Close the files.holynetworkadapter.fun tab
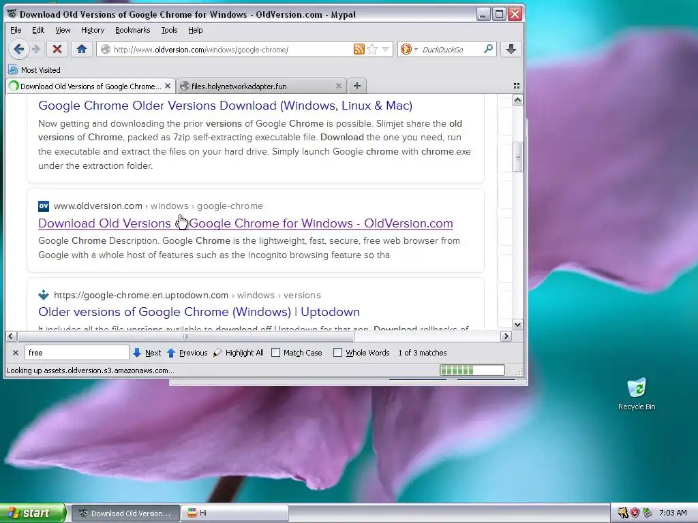698x523 pixels. click(x=338, y=86)
